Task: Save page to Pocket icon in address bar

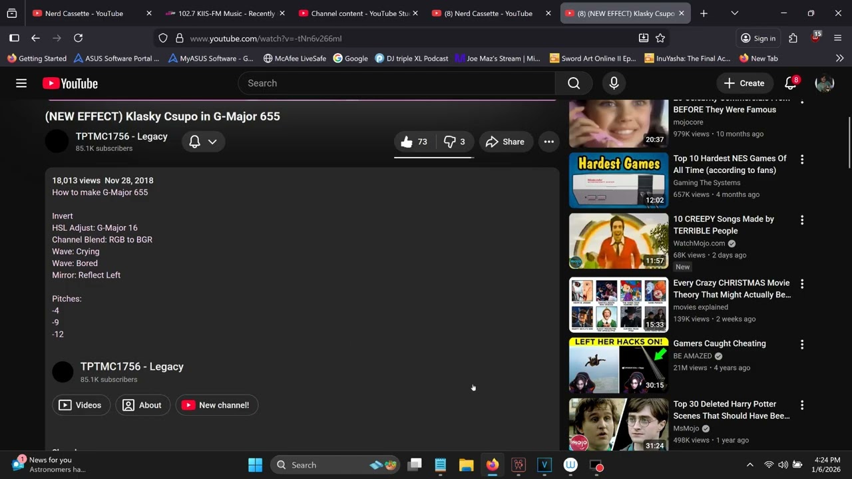Action: (644, 39)
